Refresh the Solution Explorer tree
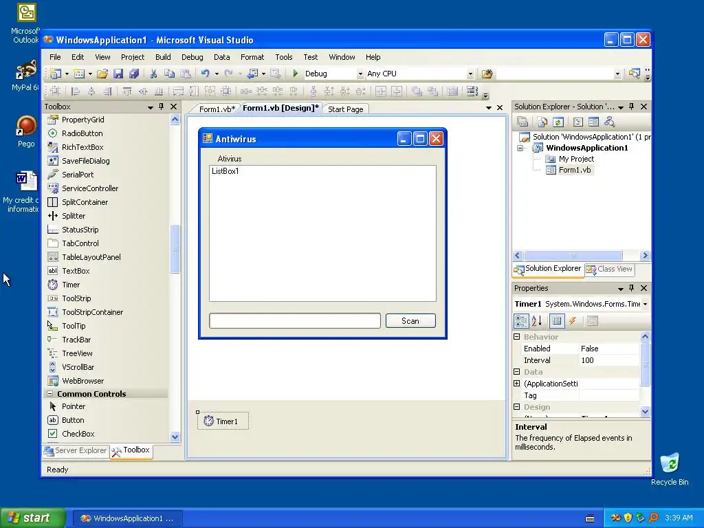 (x=558, y=122)
